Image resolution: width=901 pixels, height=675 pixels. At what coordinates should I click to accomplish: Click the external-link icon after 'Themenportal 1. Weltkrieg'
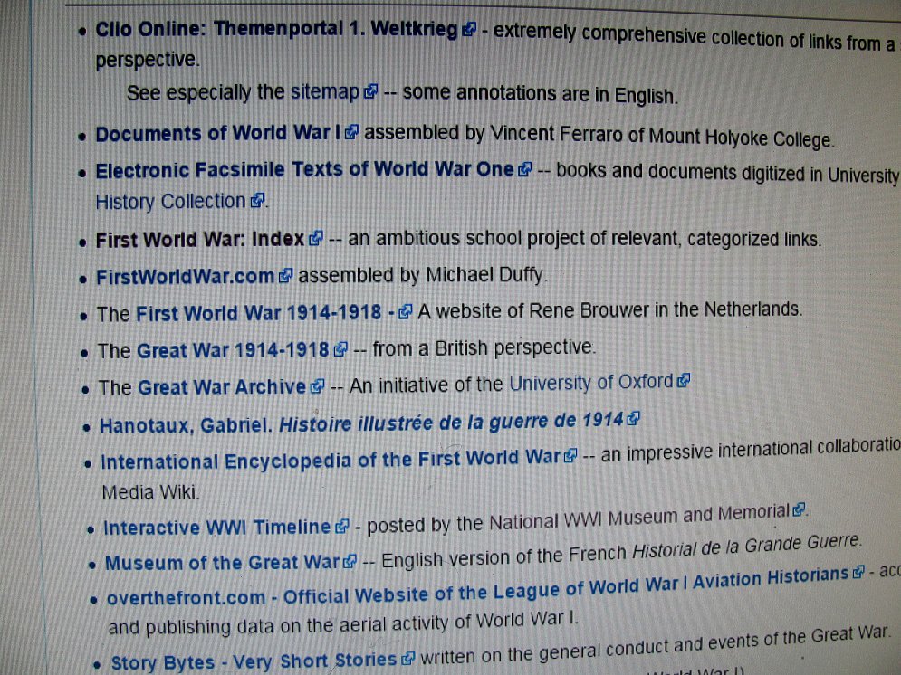(469, 29)
